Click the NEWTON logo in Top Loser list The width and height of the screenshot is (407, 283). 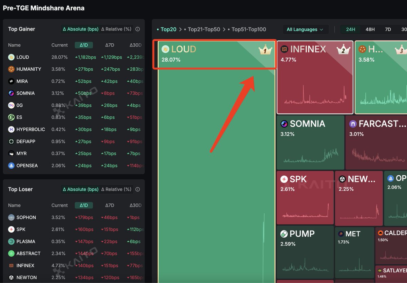click(x=11, y=278)
